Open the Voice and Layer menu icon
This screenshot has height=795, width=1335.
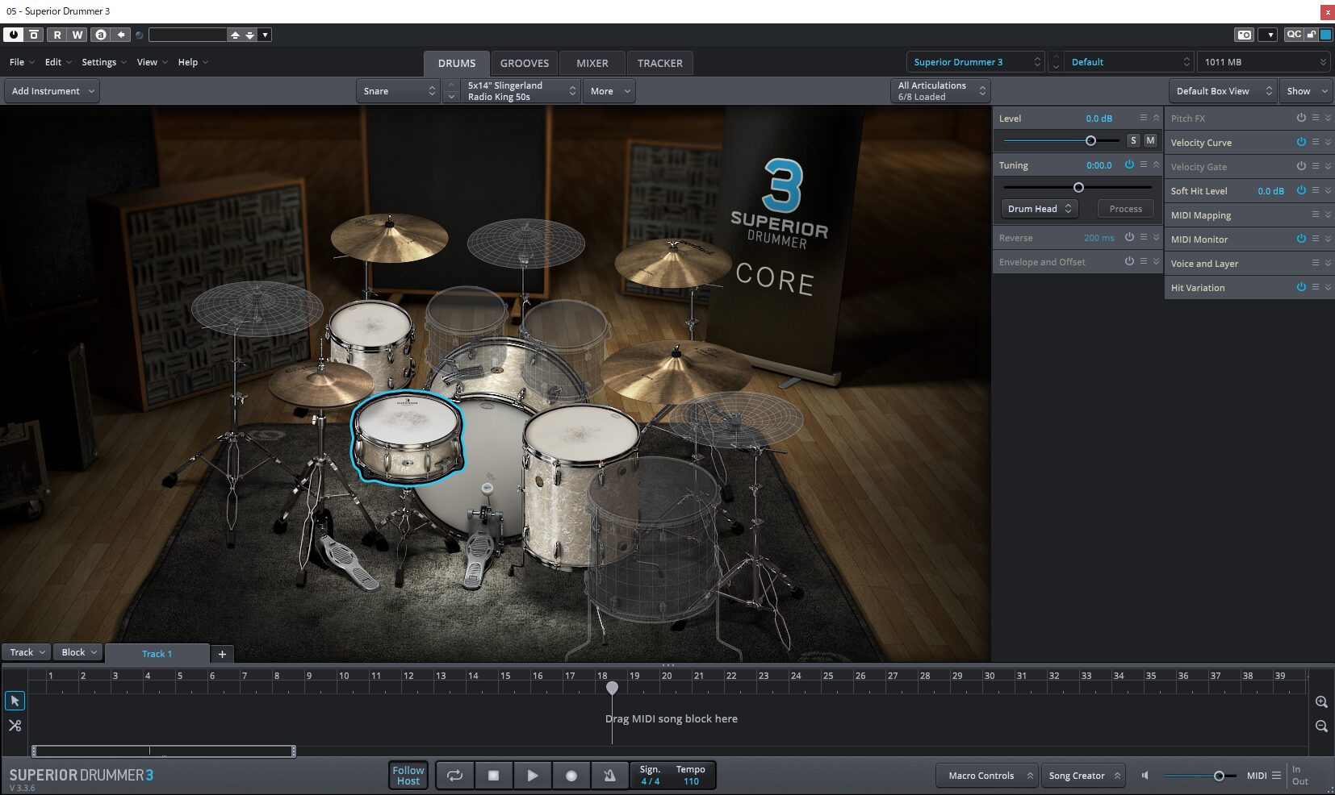(x=1315, y=263)
